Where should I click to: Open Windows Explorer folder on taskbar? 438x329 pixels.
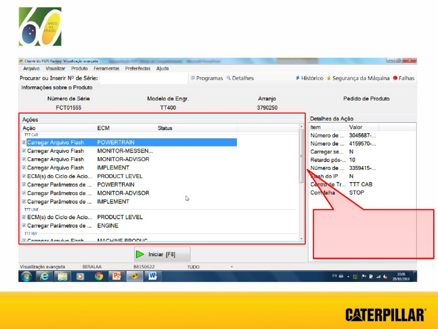click(x=62, y=276)
